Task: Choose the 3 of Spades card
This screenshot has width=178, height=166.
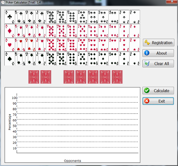Action: click(x=124, y=59)
